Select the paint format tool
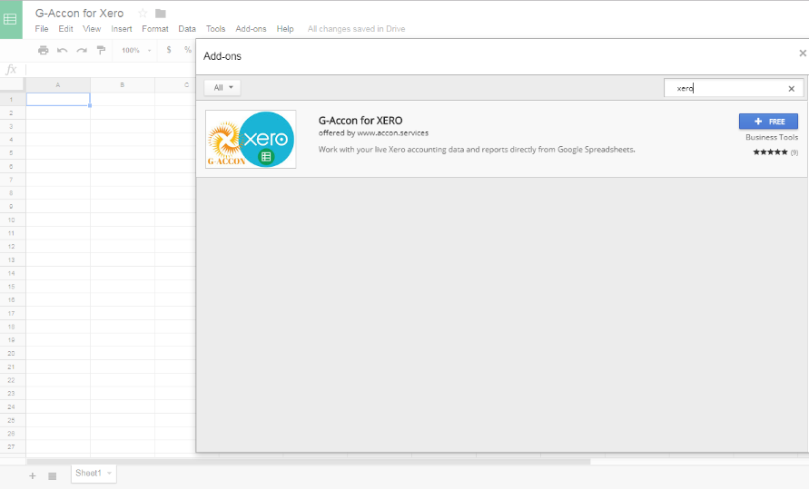This screenshot has width=809, height=489. click(x=101, y=50)
